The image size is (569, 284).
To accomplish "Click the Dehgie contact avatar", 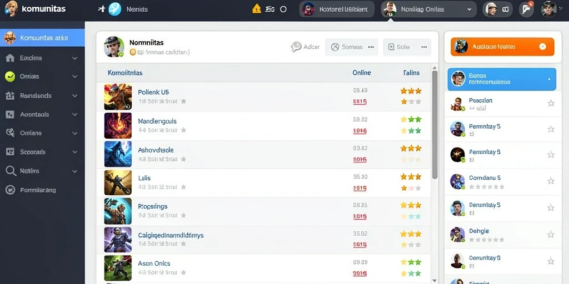I will pos(458,235).
